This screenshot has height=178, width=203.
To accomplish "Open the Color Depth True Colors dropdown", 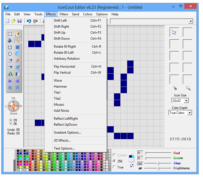I will coord(190,113).
